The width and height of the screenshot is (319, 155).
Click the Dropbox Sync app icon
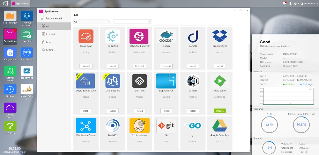coord(220,36)
